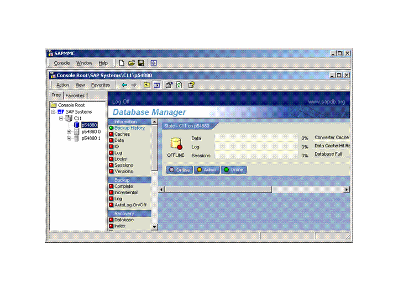Collapse the SAP Systems tree node

point(54,111)
